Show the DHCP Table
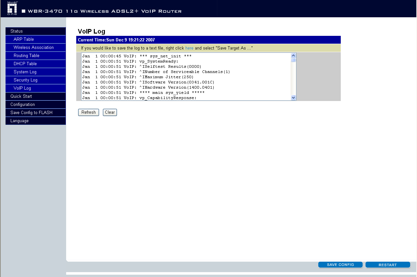The height and width of the screenshot is (277, 417). (36, 64)
